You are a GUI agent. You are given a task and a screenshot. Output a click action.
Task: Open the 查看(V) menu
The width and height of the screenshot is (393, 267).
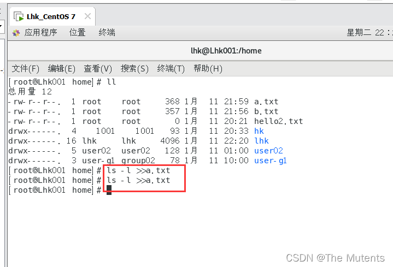tap(98, 68)
